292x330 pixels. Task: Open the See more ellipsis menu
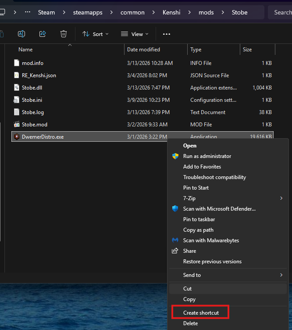(167, 34)
